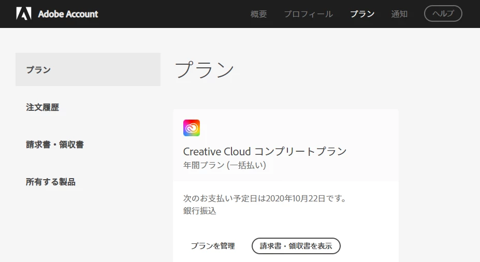Image resolution: width=480 pixels, height=262 pixels.
Task: Select the プラン tab in header
Action: [x=362, y=14]
